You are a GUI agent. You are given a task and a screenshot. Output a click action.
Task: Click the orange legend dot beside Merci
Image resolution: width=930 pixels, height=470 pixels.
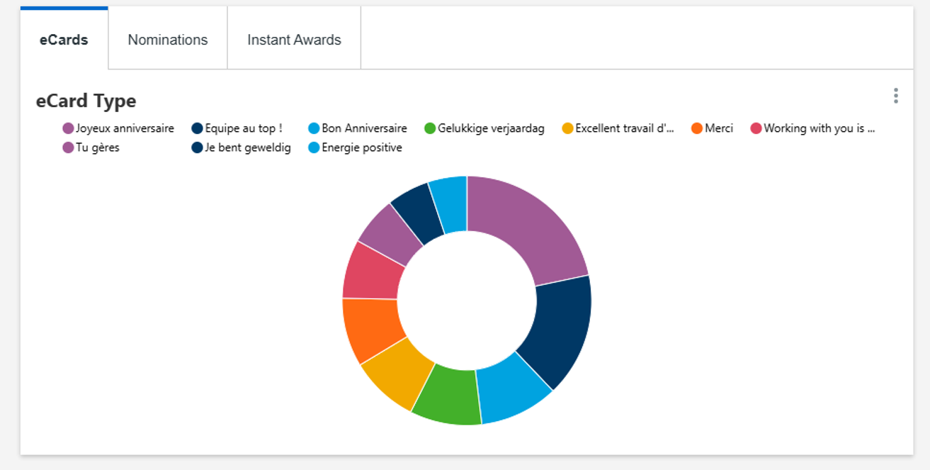(x=697, y=128)
